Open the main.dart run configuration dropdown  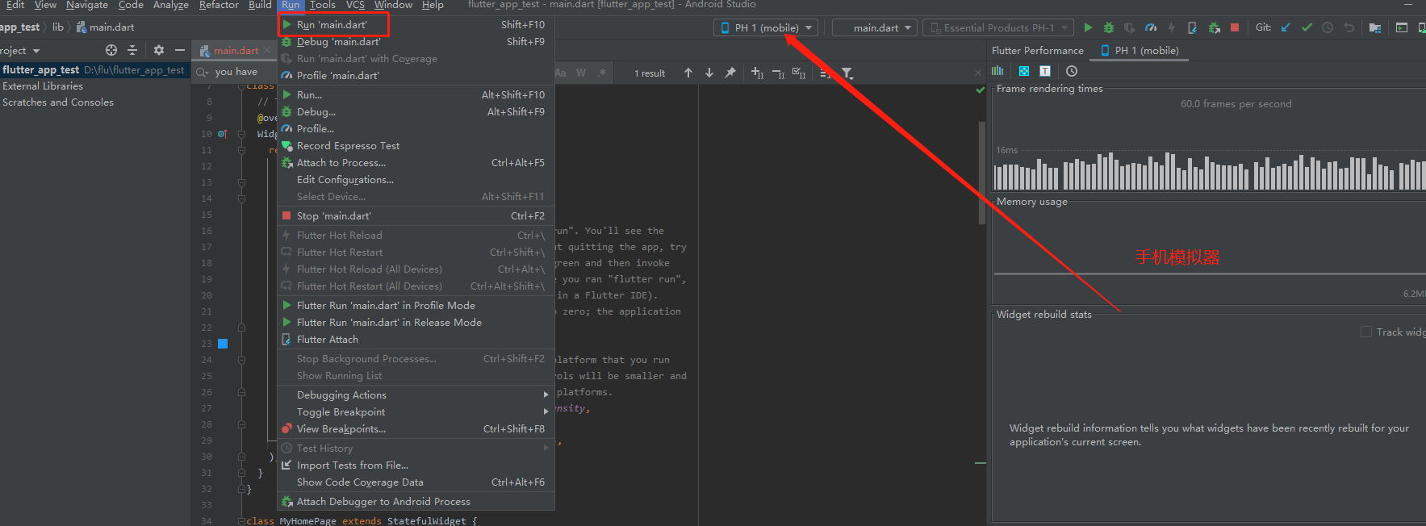coord(875,27)
